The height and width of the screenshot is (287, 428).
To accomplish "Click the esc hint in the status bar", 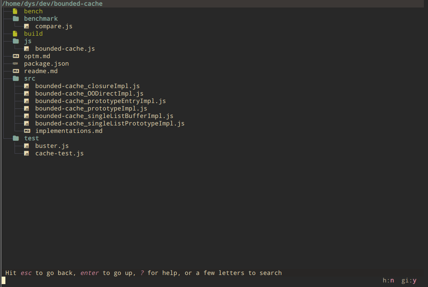I will [x=26, y=273].
